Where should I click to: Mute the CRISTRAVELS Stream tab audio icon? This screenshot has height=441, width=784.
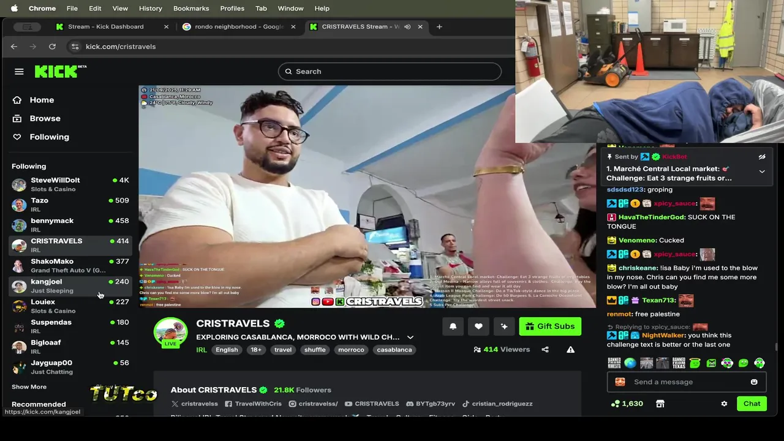[407, 26]
